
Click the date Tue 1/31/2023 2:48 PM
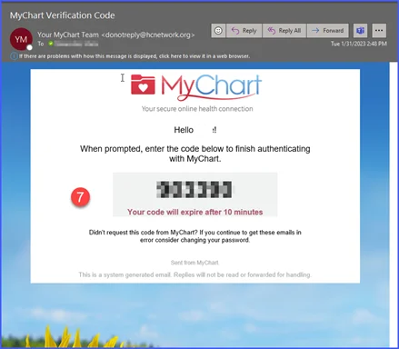point(359,44)
